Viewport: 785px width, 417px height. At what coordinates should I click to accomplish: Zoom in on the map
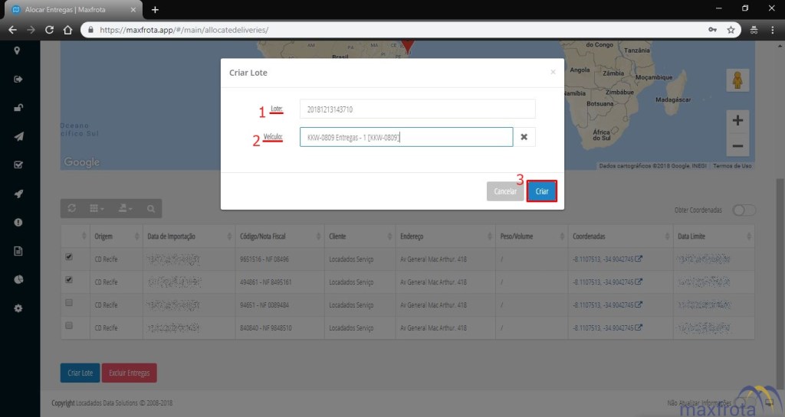coord(737,121)
